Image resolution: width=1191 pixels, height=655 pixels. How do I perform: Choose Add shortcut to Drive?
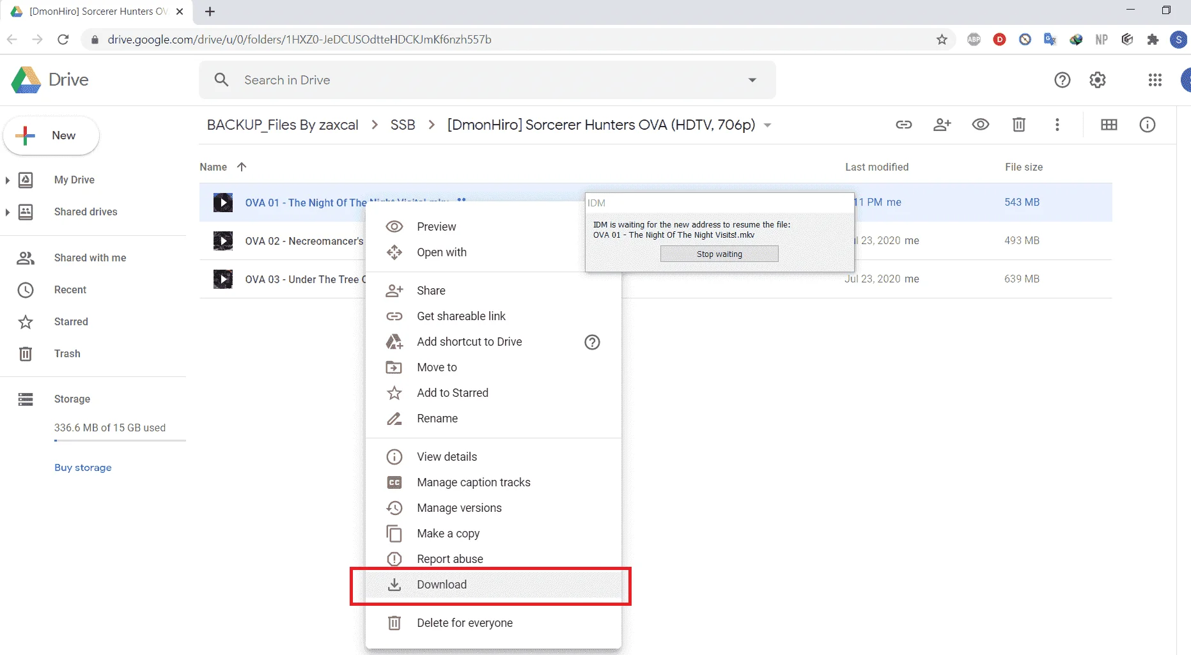pos(493,342)
